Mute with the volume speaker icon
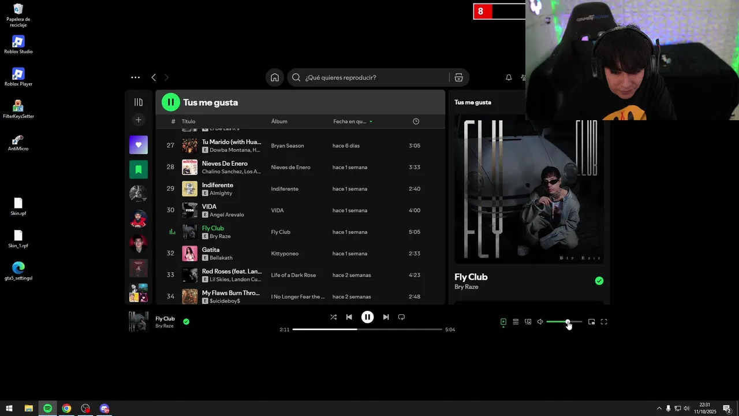Viewport: 739px width, 416px height. coord(540,322)
